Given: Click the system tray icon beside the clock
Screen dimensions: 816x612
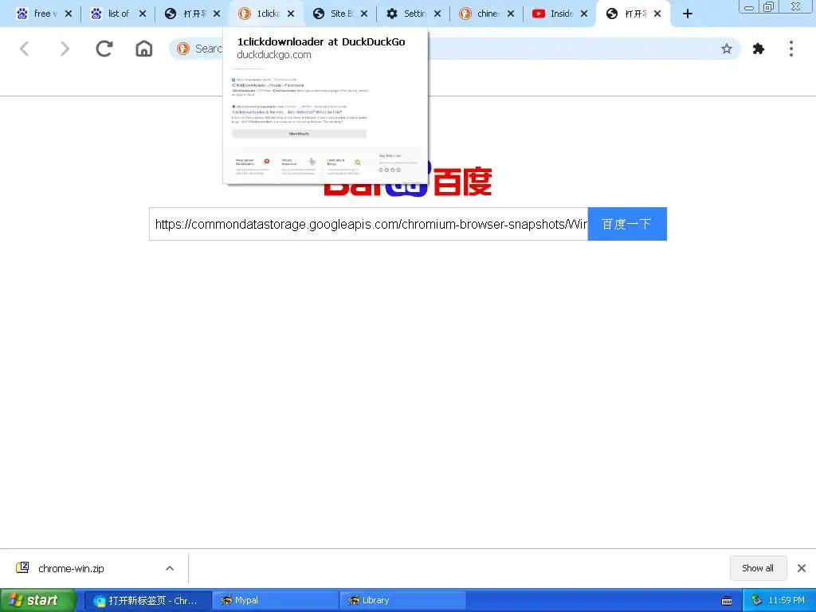Looking at the screenshot, I should [757, 600].
